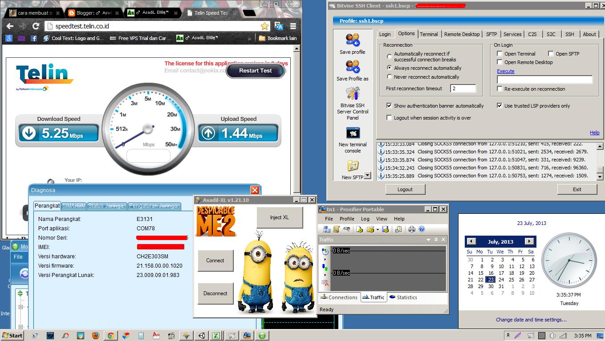
Task: Toggle 'Re-execute on reconnection' checkbox
Action: coord(499,89)
